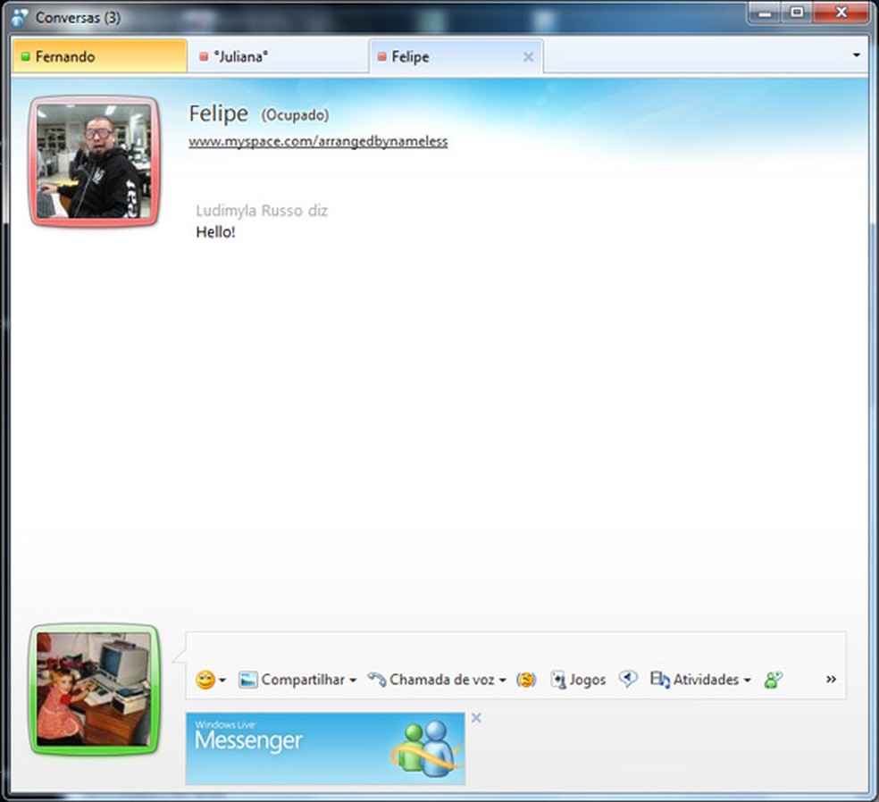This screenshot has height=802, width=879.
Task: Send a nudge with the buzz icon
Action: coord(526,680)
